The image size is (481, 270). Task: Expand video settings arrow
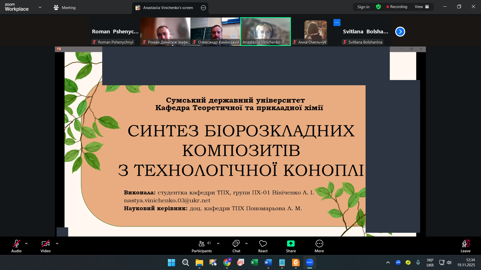(57, 243)
